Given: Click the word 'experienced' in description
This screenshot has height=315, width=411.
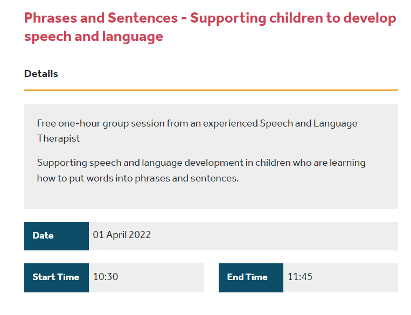Looking at the screenshot, I should [x=231, y=123].
